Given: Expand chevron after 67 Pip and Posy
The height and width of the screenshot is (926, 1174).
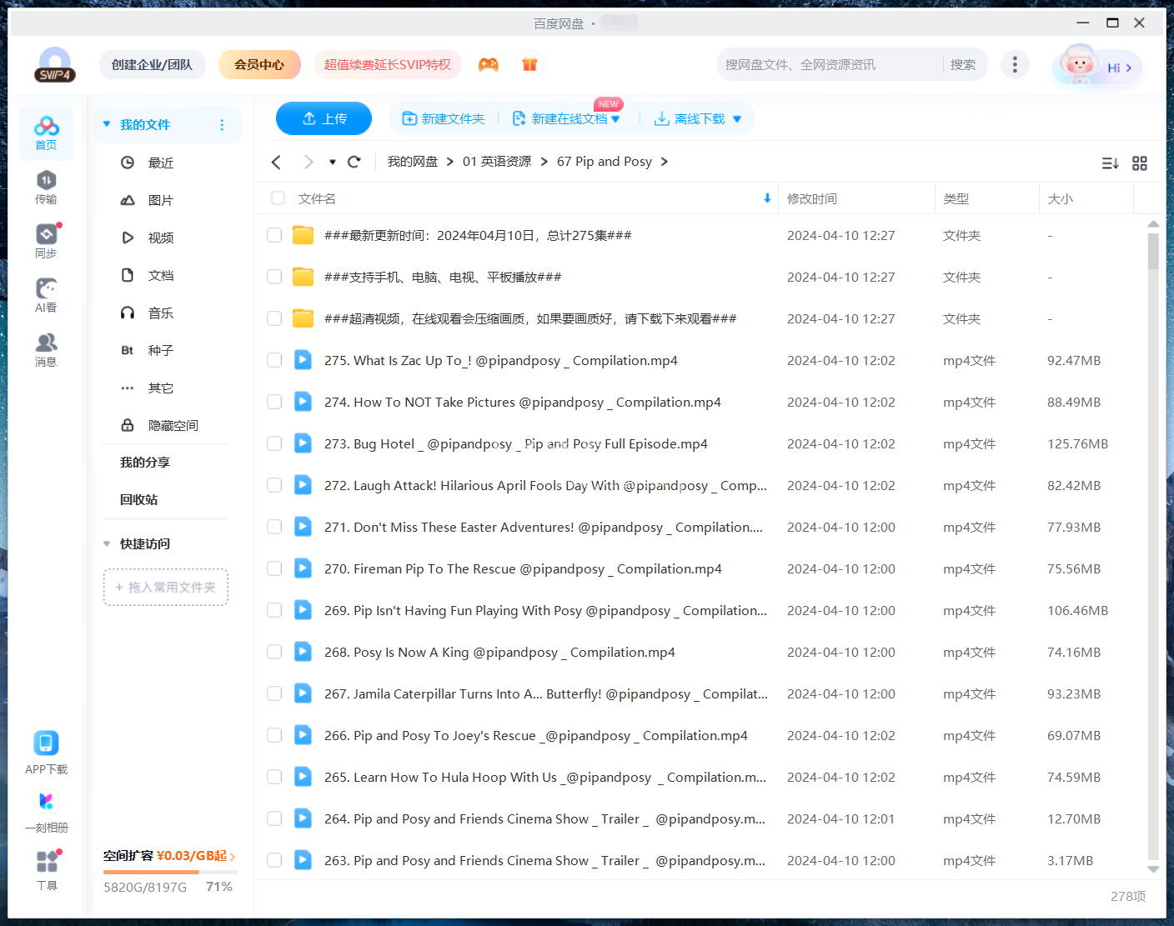Looking at the screenshot, I should pos(665,162).
